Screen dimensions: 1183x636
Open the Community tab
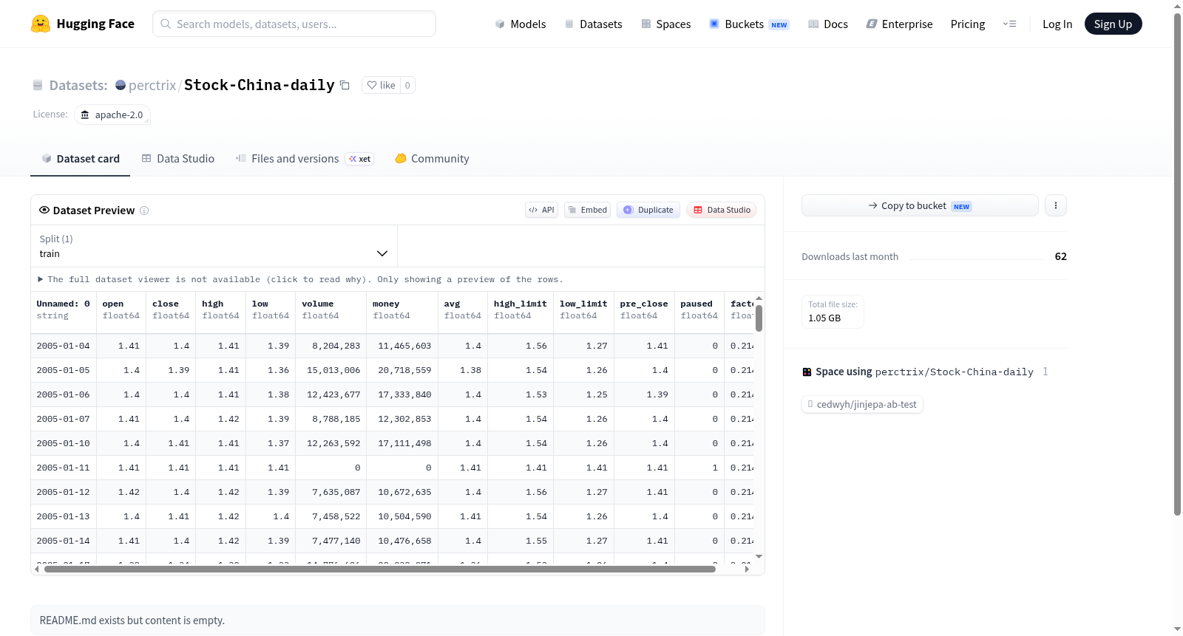(x=433, y=159)
